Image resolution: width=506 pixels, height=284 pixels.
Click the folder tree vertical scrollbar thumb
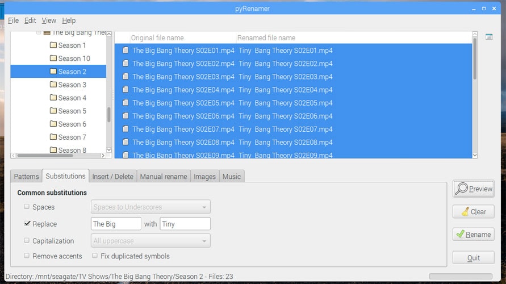point(109,115)
